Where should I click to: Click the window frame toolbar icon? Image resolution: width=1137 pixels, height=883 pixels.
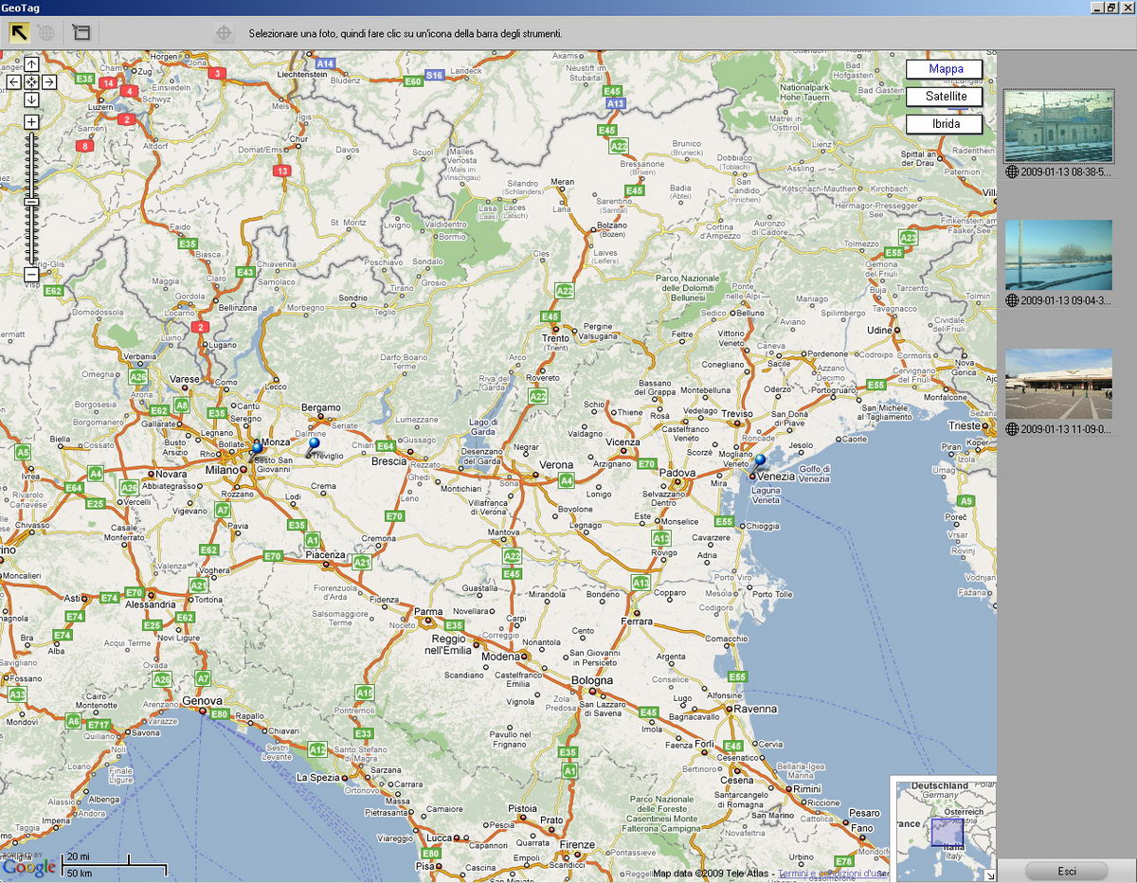[x=81, y=33]
